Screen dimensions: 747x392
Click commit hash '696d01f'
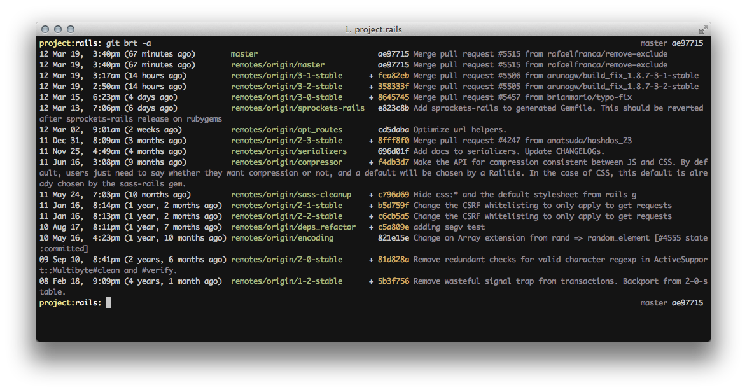pos(393,151)
